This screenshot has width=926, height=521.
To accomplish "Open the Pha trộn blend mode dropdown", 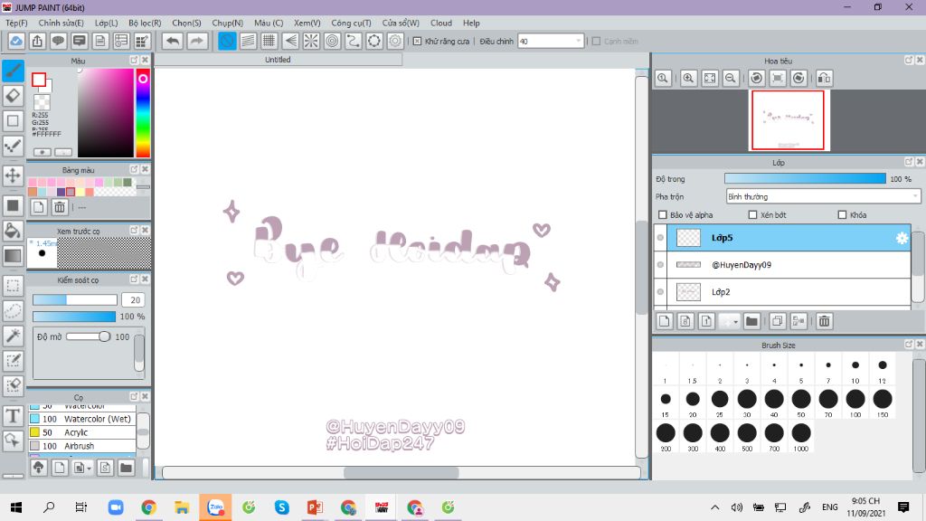I will pos(823,196).
